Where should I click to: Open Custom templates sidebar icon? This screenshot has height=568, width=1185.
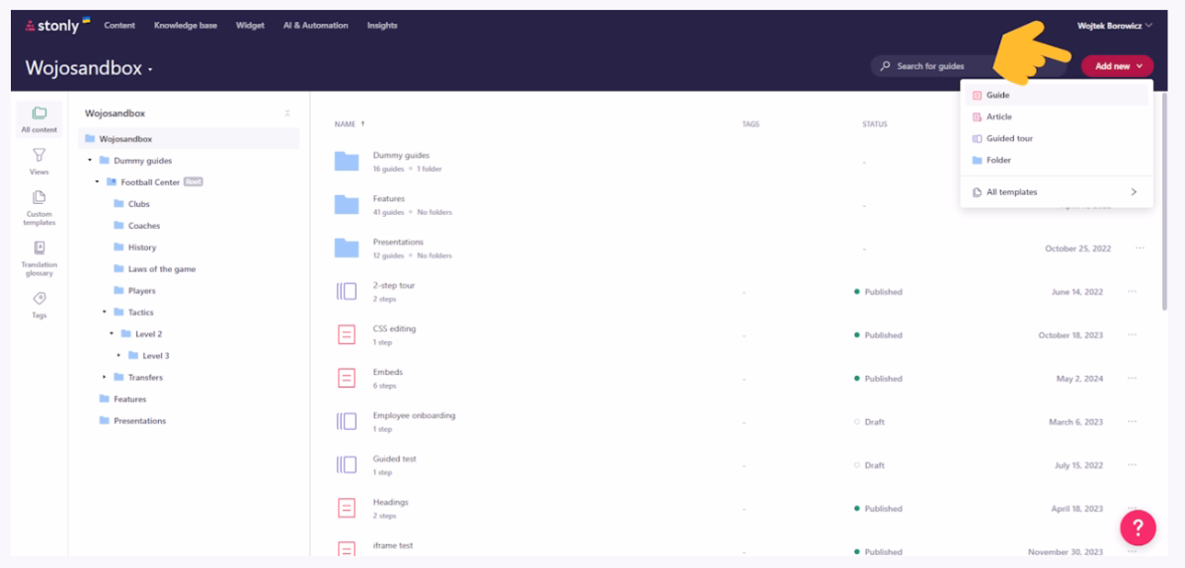click(x=39, y=197)
